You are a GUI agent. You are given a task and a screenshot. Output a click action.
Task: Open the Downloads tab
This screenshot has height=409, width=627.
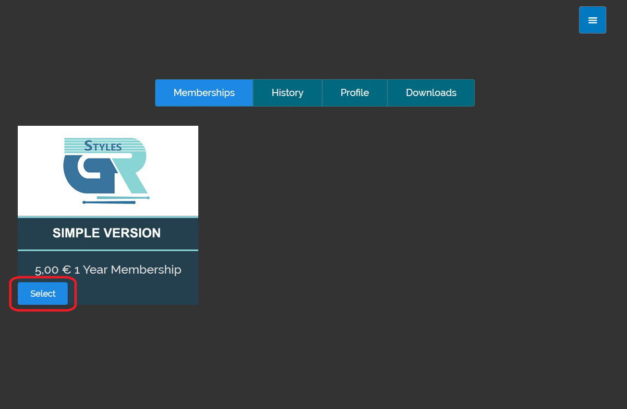[x=431, y=93]
